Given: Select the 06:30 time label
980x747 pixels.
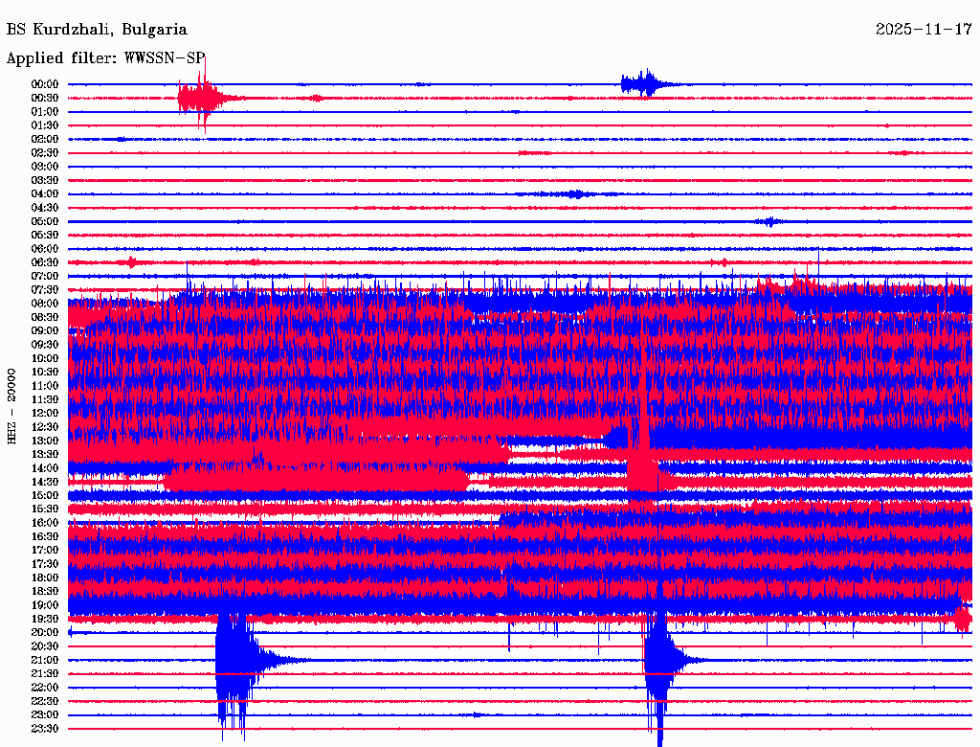Looking at the screenshot, I should 45,262.
